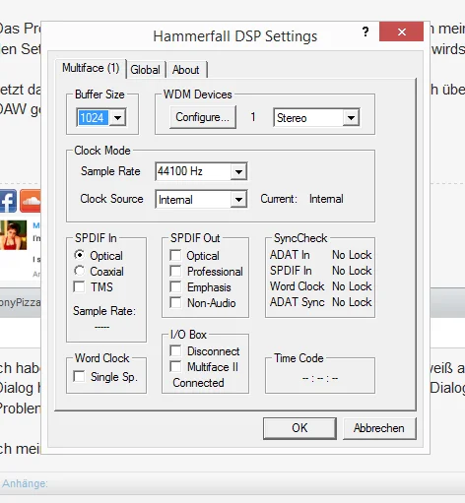Open the Stereo WDM dropdown
The image size is (465, 503).
tap(351, 117)
